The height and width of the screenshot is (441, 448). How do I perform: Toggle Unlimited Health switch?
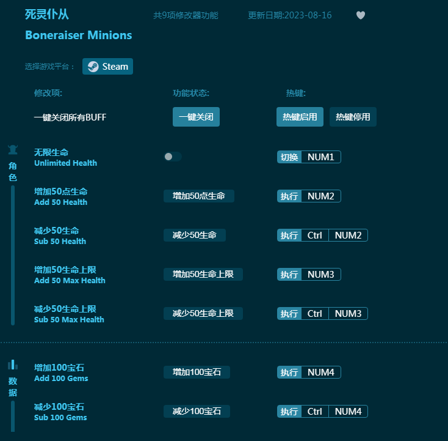[x=173, y=157]
